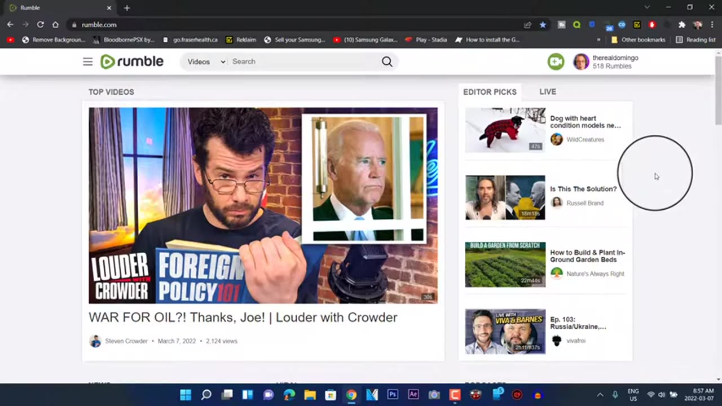The height and width of the screenshot is (406, 722).
Task: Click the Russell Brand video thumbnail
Action: click(x=505, y=197)
